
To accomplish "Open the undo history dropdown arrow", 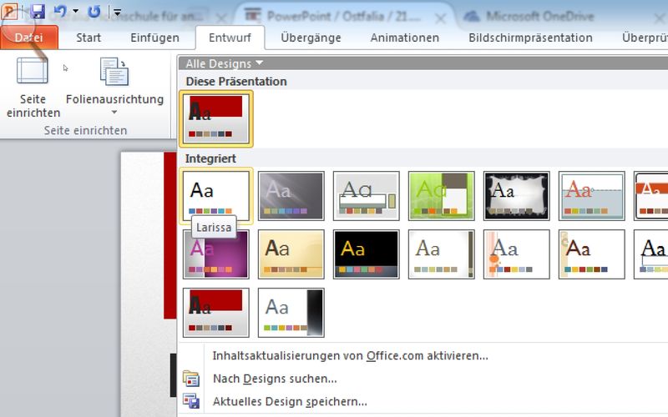I will (76, 13).
